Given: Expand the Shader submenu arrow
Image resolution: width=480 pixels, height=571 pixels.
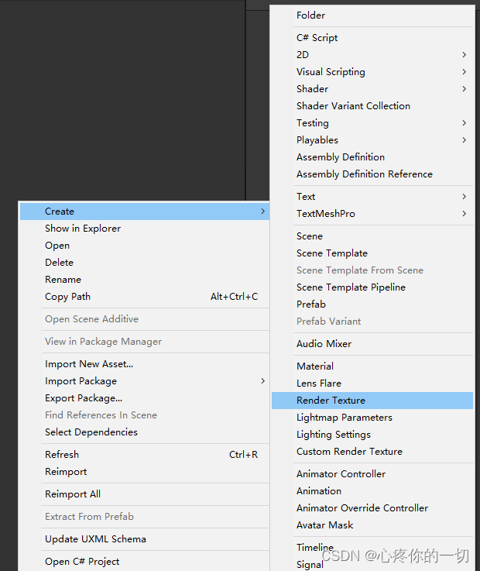Looking at the screenshot, I should pyautogui.click(x=464, y=89).
